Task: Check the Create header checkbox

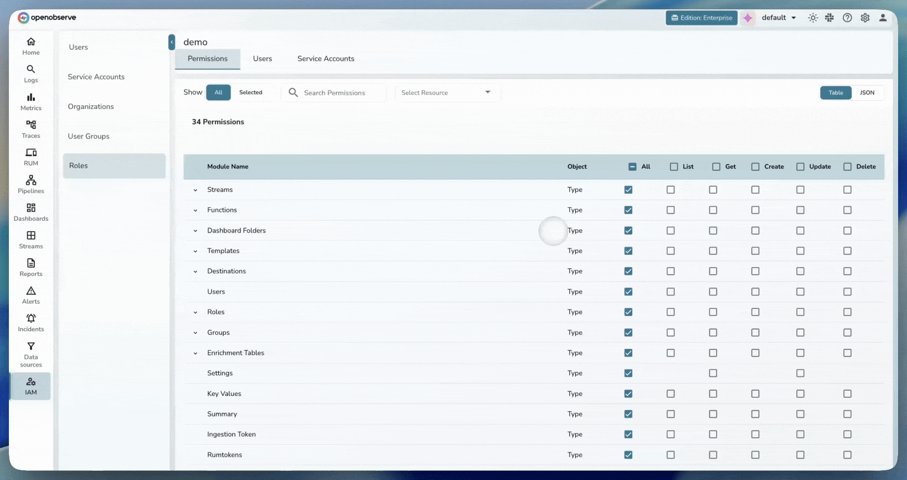Action: [755, 167]
